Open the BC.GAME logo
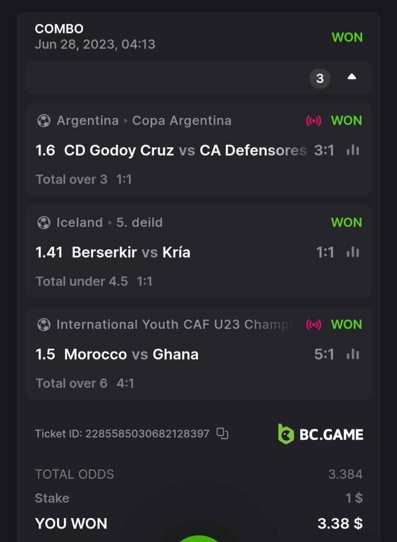397x542 pixels. click(x=320, y=434)
